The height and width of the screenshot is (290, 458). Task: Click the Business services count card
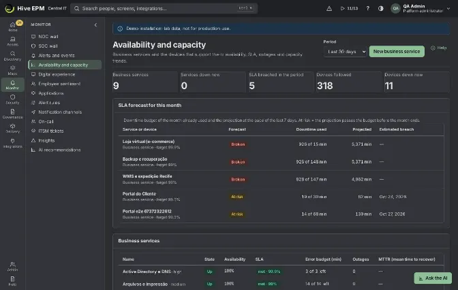145,82
